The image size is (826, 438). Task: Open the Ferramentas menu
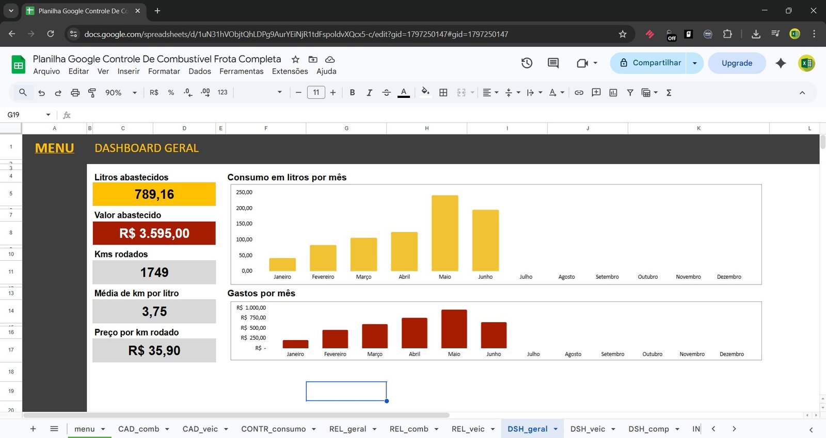pyautogui.click(x=242, y=72)
